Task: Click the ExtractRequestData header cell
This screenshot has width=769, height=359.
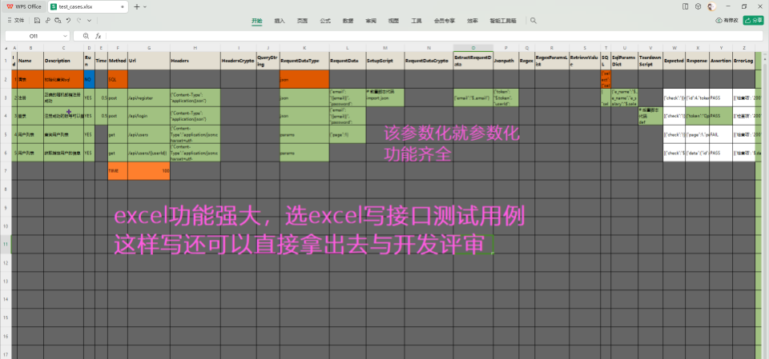Action: pyautogui.click(x=473, y=60)
